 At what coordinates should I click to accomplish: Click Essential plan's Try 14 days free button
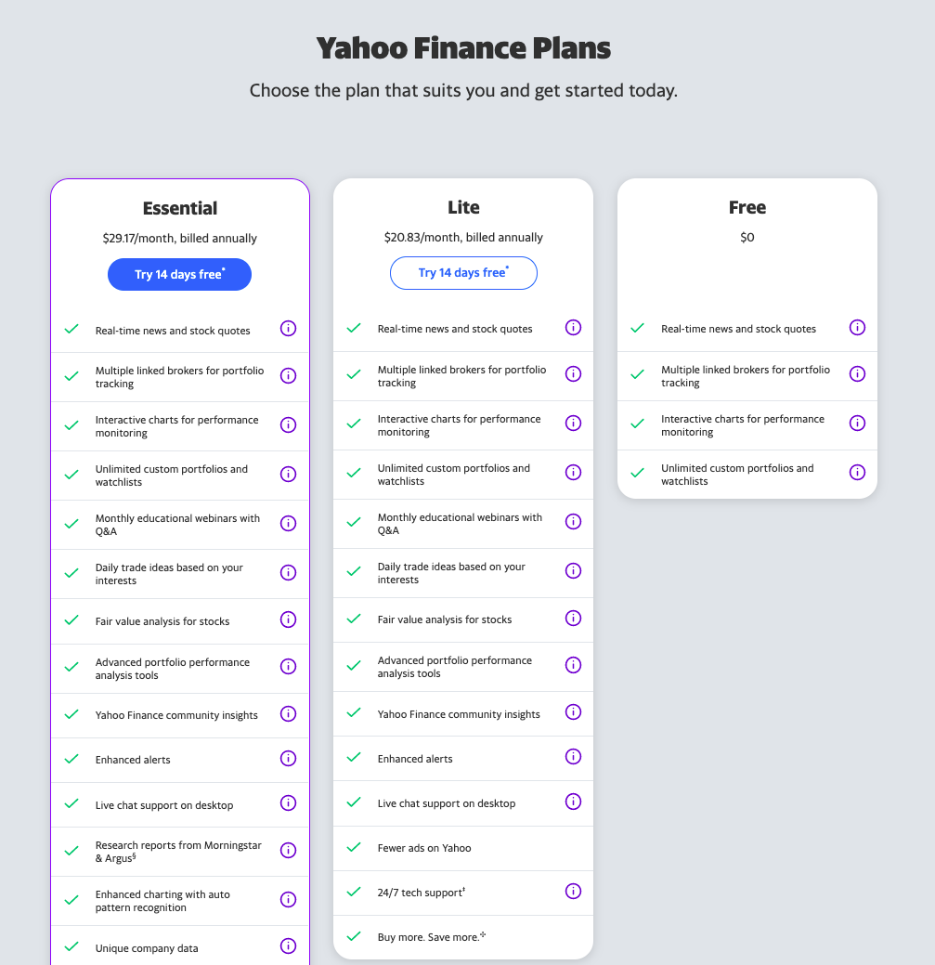tap(179, 275)
